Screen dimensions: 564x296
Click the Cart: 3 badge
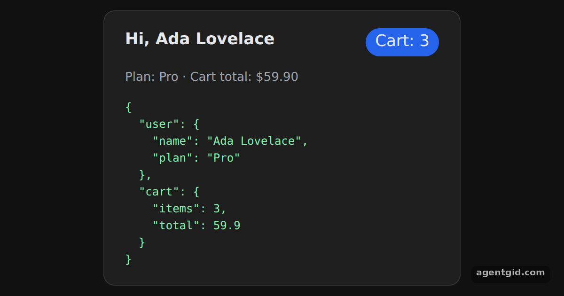402,42
